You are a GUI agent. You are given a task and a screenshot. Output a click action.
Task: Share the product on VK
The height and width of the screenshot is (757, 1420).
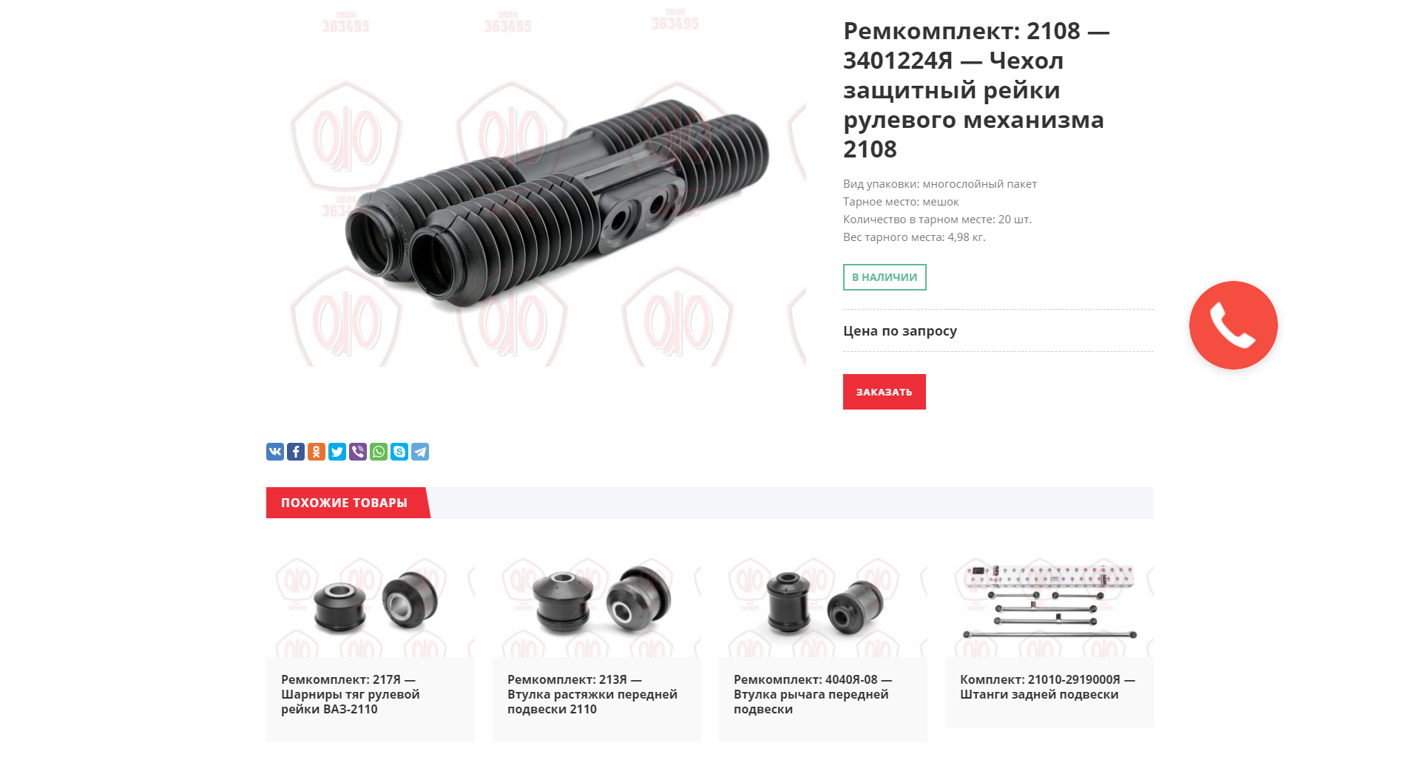pyautogui.click(x=275, y=452)
